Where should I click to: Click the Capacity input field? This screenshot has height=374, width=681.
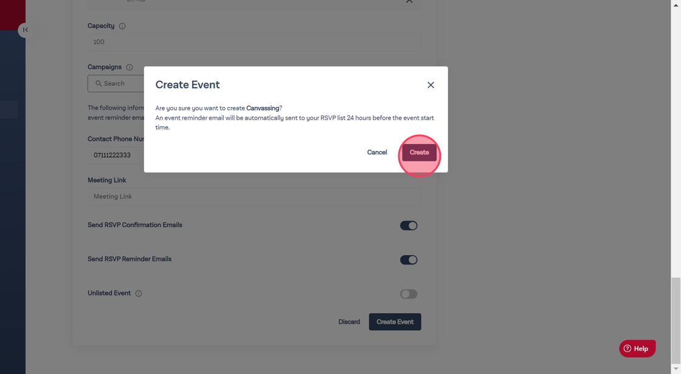pos(254,42)
